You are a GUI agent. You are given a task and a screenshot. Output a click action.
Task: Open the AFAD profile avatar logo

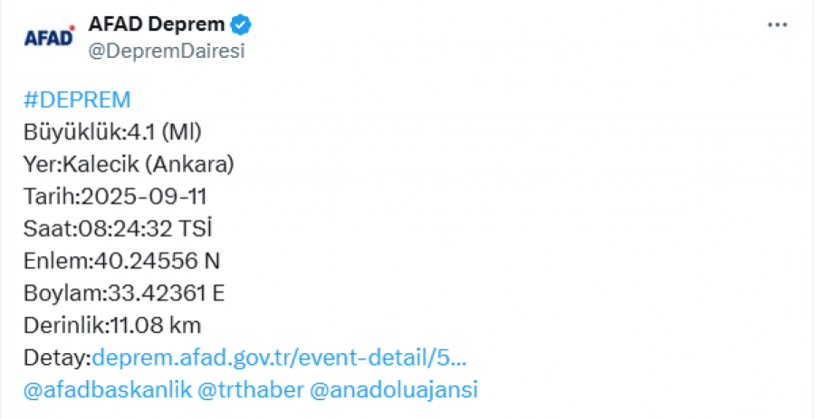click(50, 37)
